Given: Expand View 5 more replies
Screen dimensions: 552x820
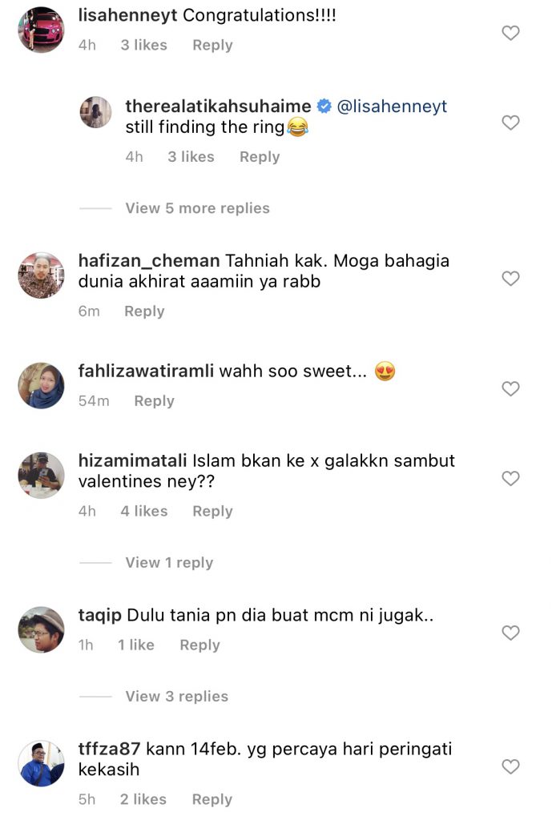Looking at the screenshot, I should pos(197,208).
